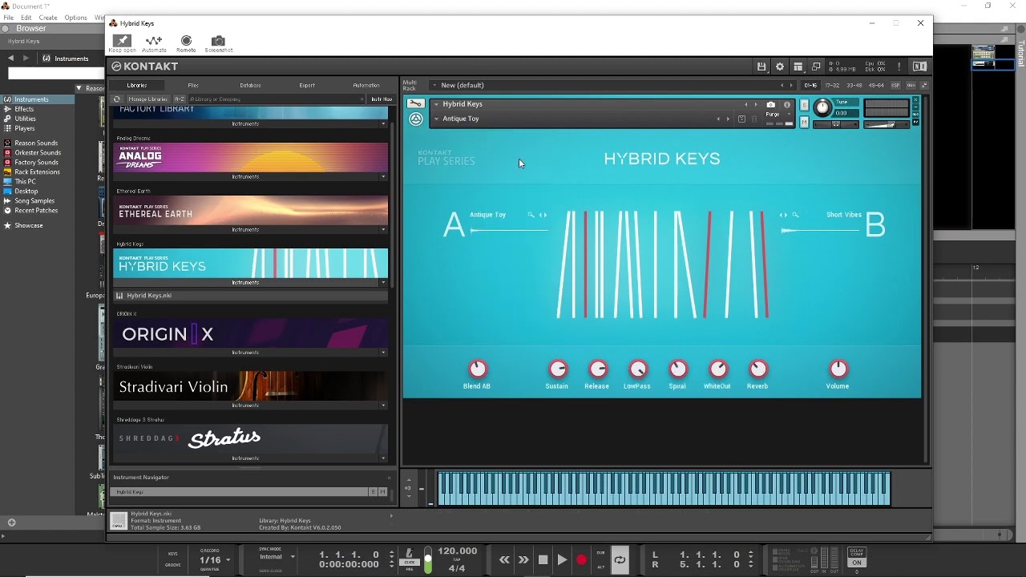The width and height of the screenshot is (1026, 577).
Task: Open Kontakt options gear icon
Action: pos(780,67)
